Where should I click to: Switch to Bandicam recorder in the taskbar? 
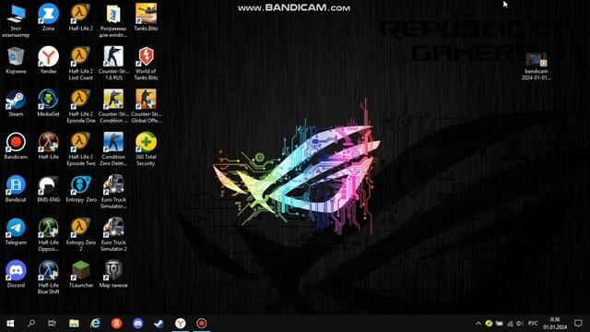[201, 324]
